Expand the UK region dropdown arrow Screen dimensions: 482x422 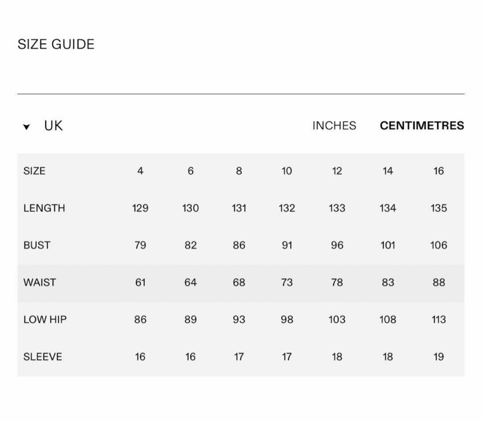[26, 127]
